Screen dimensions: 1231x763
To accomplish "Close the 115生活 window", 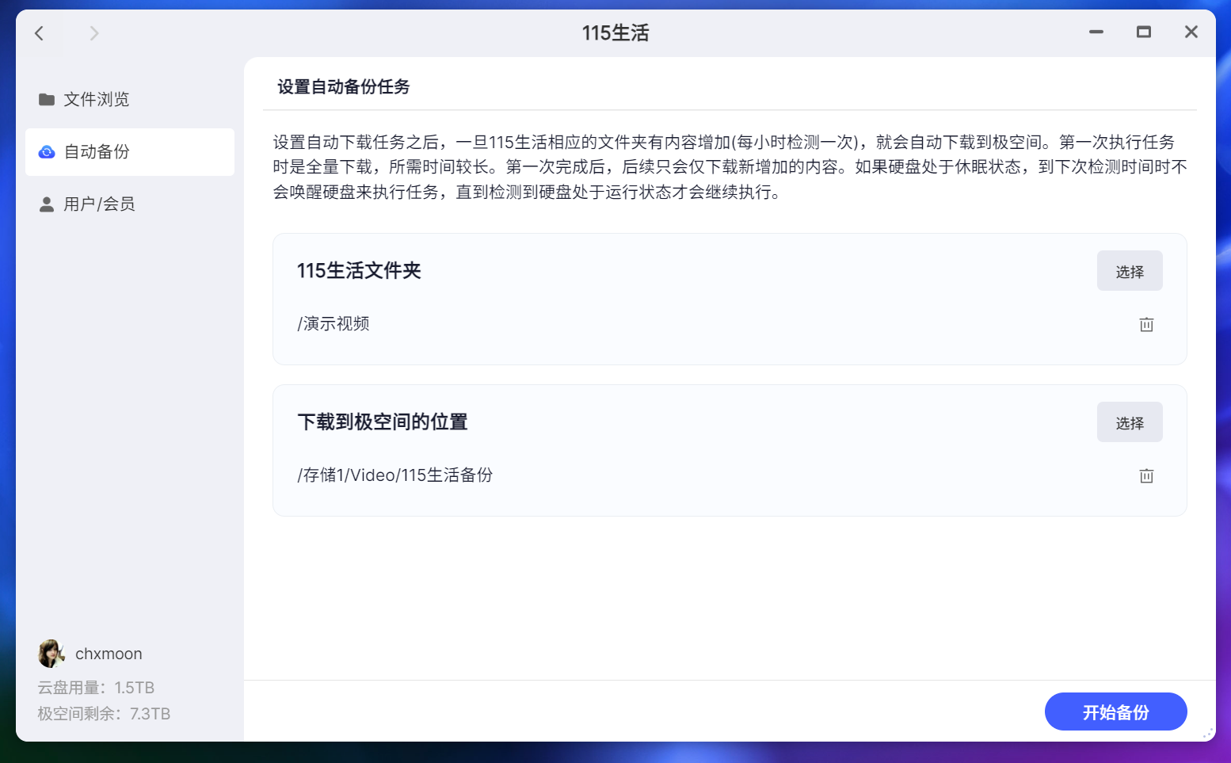I will (x=1191, y=32).
